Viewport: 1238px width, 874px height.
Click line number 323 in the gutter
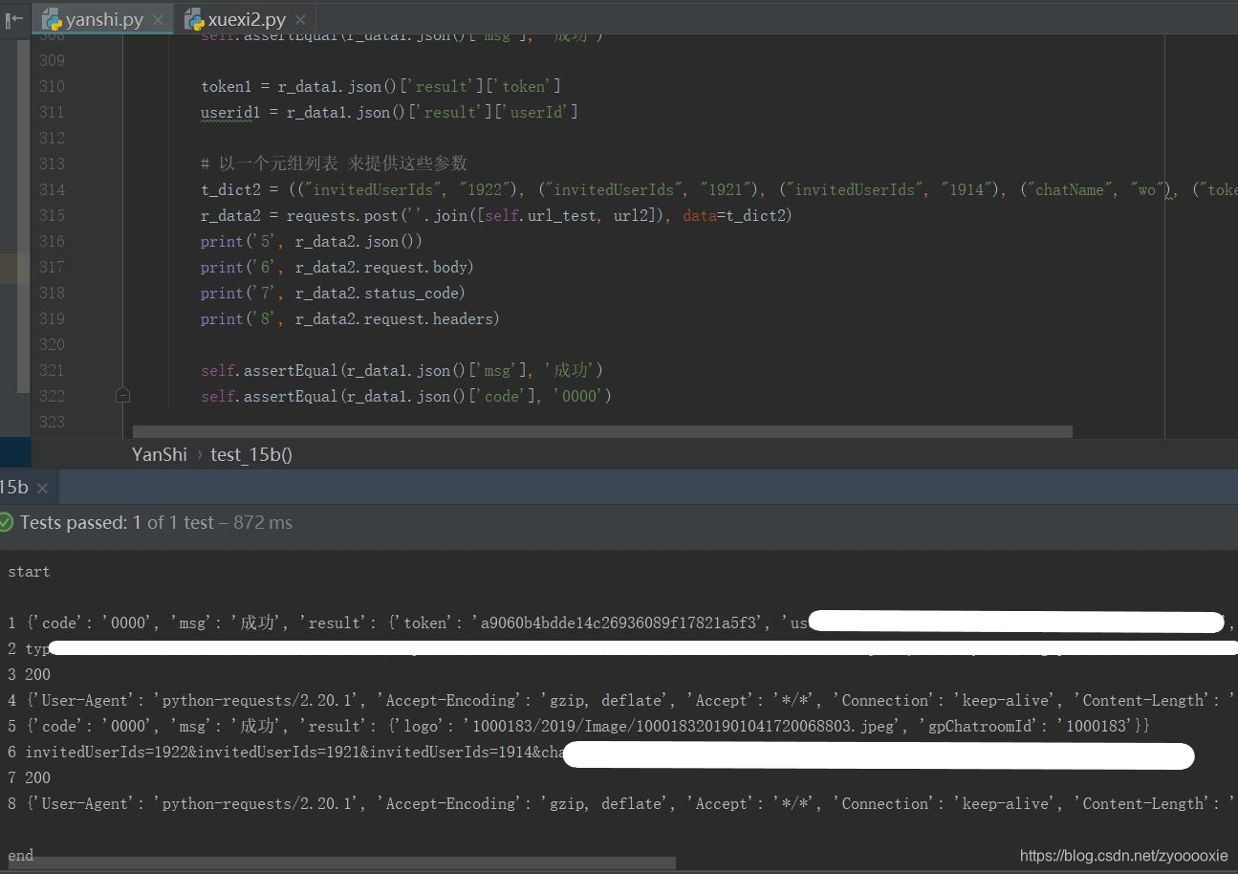52,422
